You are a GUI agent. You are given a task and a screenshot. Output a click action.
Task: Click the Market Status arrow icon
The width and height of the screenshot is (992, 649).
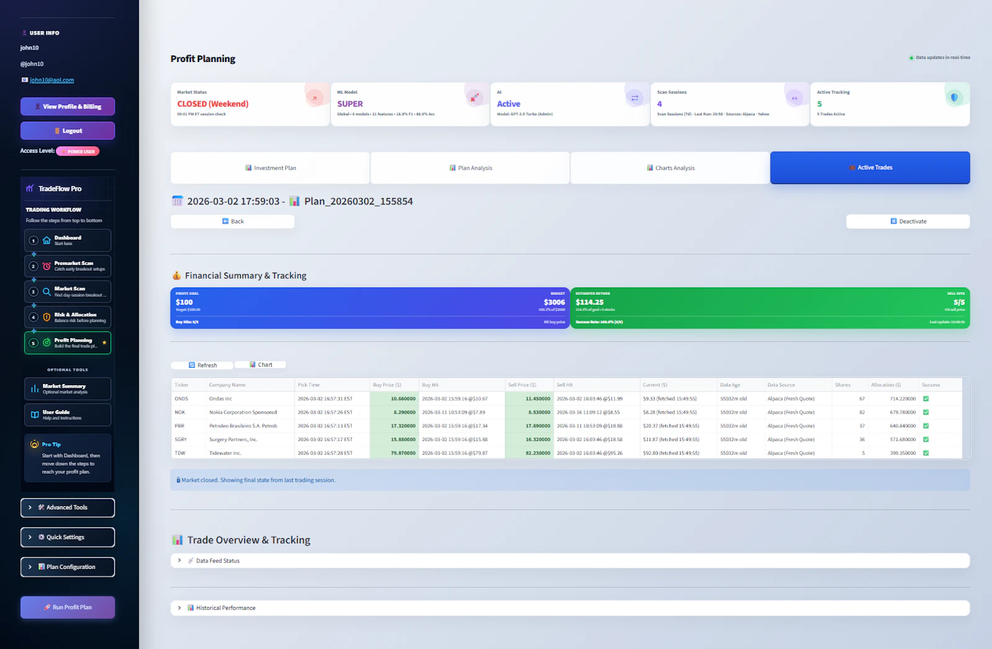314,98
